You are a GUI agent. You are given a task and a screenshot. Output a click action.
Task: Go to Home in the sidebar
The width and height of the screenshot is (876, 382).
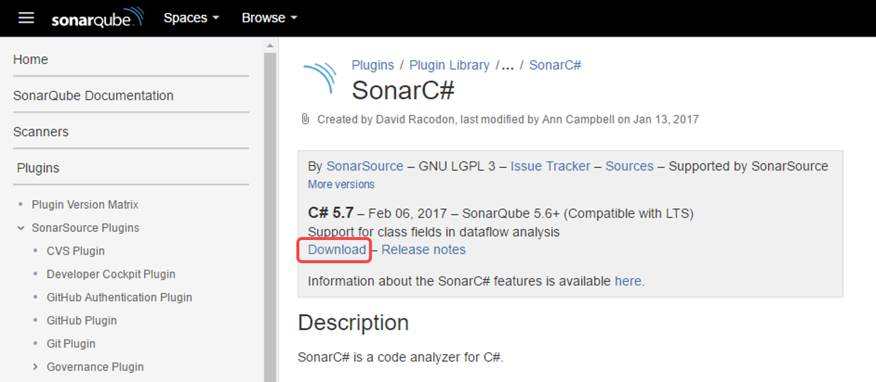30,59
